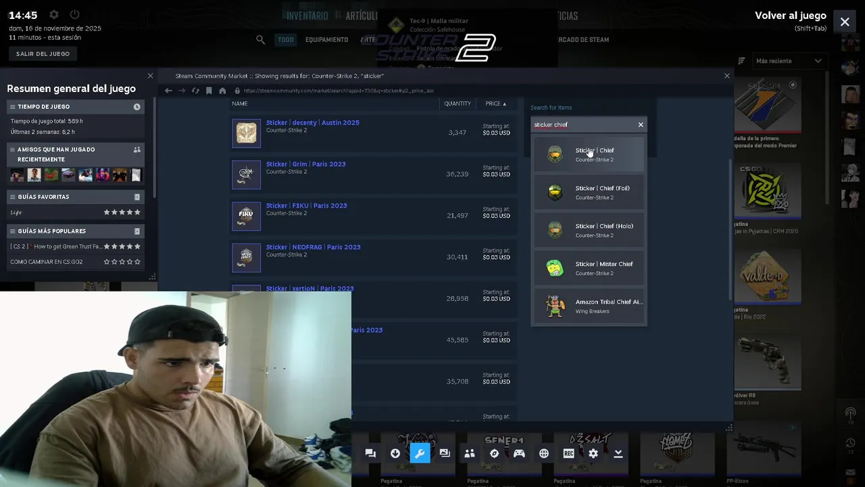Go back in the overlay browser

click(x=168, y=91)
